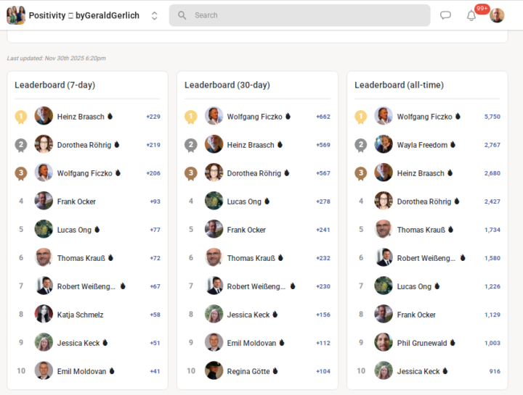Click the Positivity community logo
Image resolution: width=523 pixels, height=395 pixels.
(16, 15)
